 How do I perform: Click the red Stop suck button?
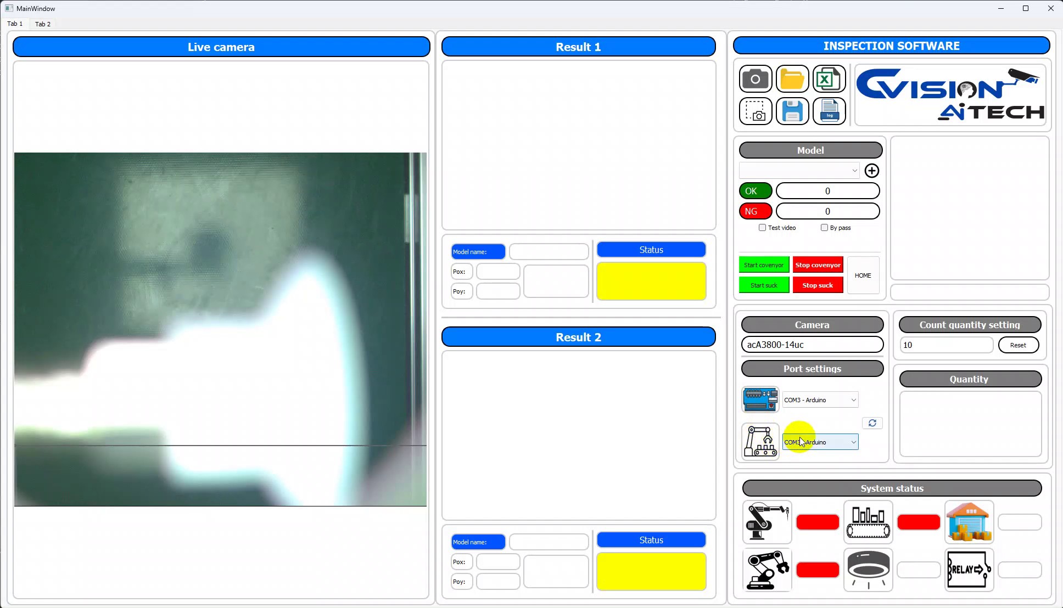tap(818, 285)
